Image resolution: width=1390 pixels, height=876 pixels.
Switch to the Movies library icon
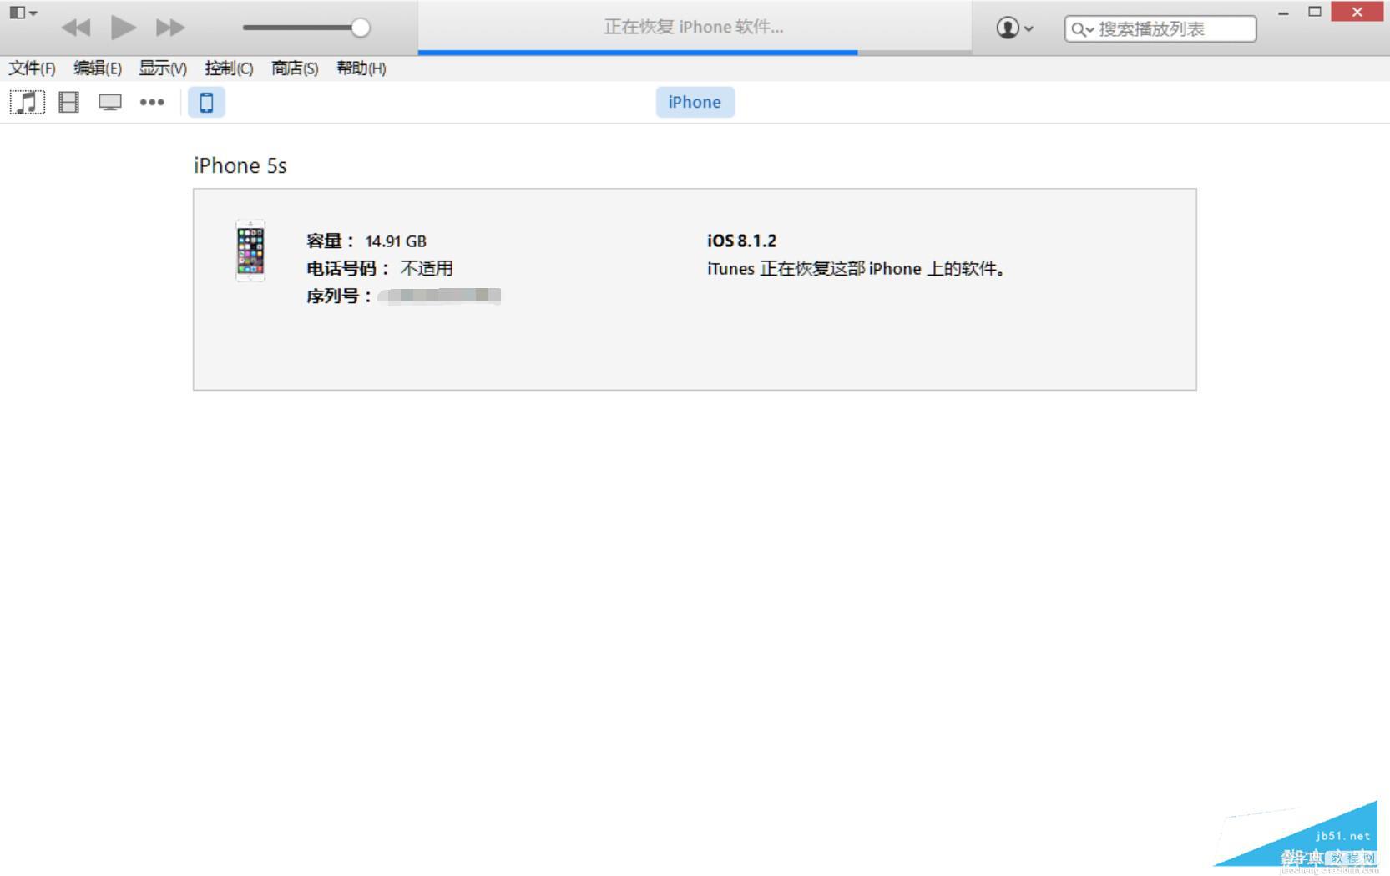[x=68, y=103]
